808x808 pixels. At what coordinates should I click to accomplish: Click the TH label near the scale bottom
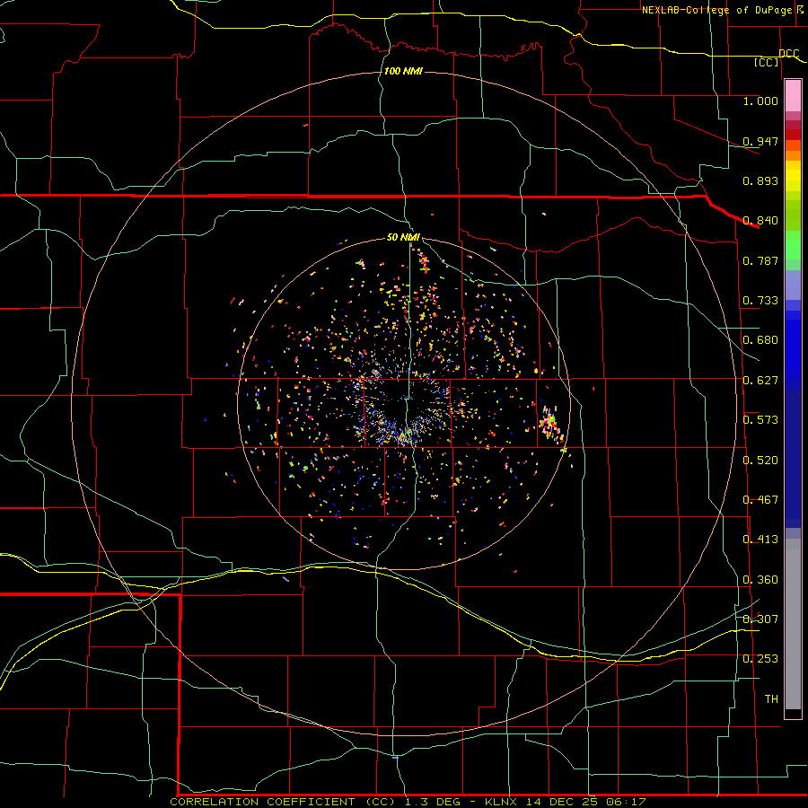[771, 699]
